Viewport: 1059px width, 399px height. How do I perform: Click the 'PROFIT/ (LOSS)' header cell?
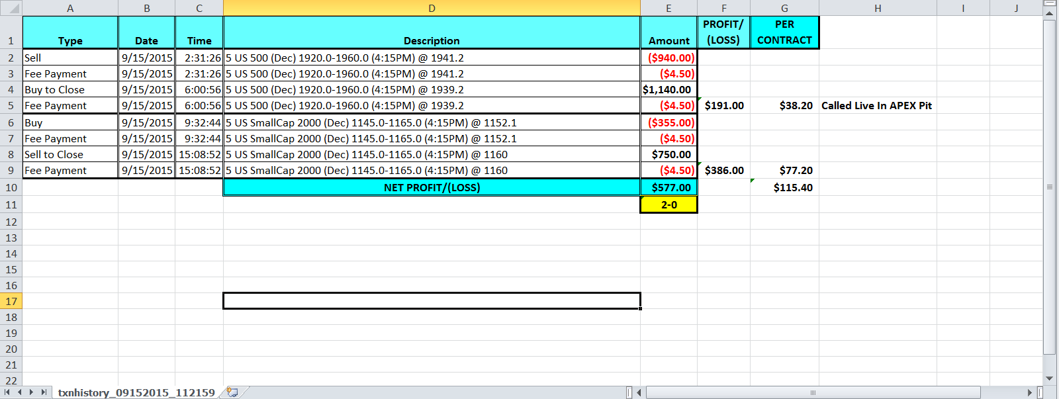(723, 32)
